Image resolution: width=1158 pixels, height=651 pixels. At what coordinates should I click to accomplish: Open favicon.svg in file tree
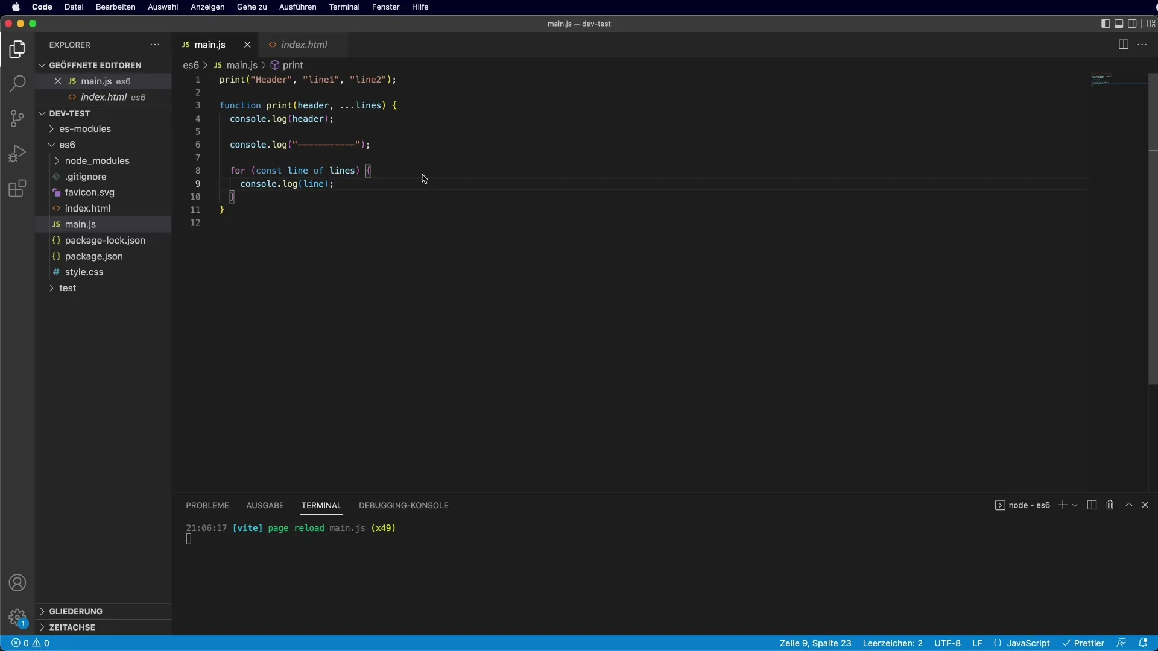(103, 192)
